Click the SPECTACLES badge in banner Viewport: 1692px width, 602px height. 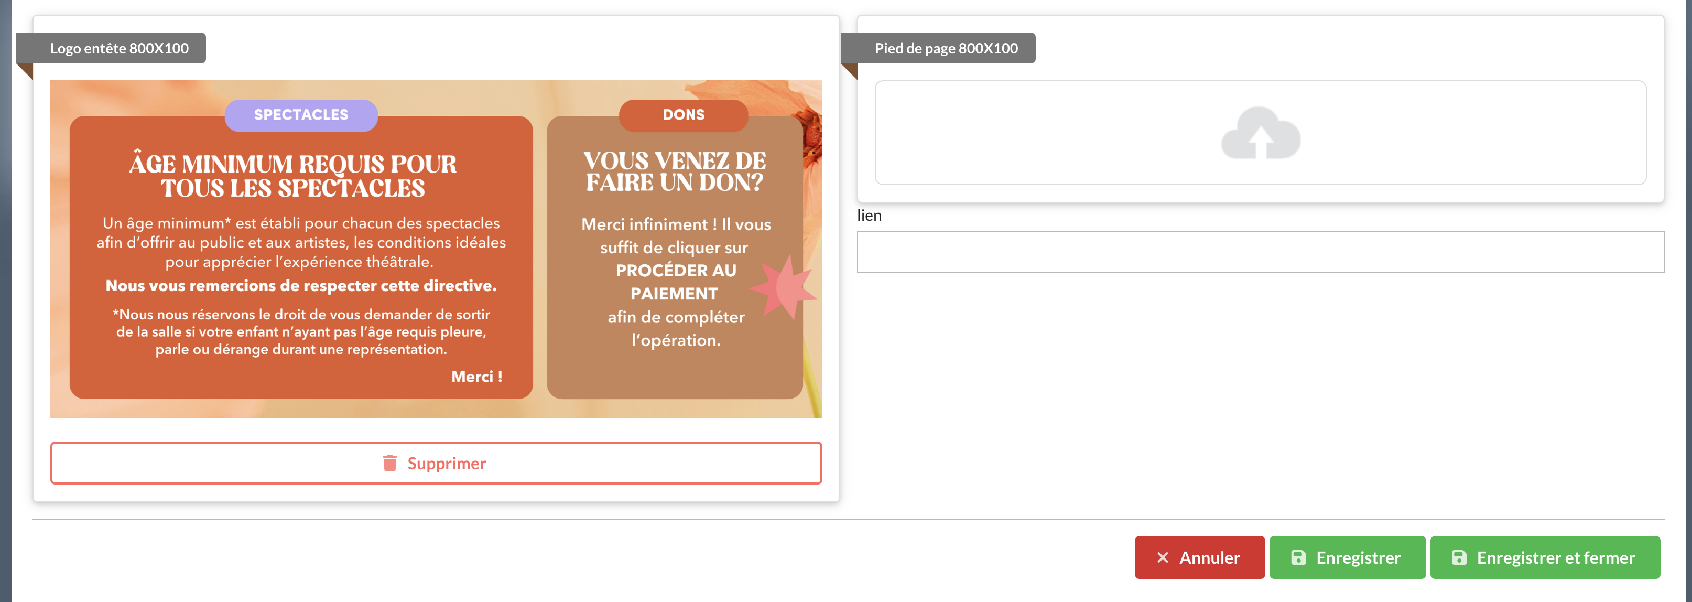[301, 115]
